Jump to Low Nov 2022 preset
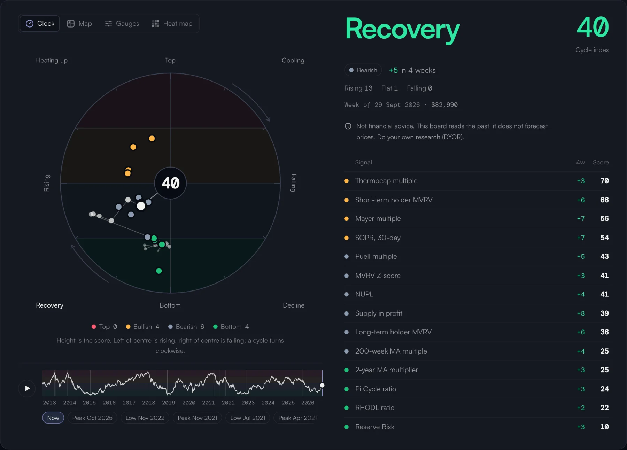Image resolution: width=627 pixels, height=450 pixels. point(145,418)
